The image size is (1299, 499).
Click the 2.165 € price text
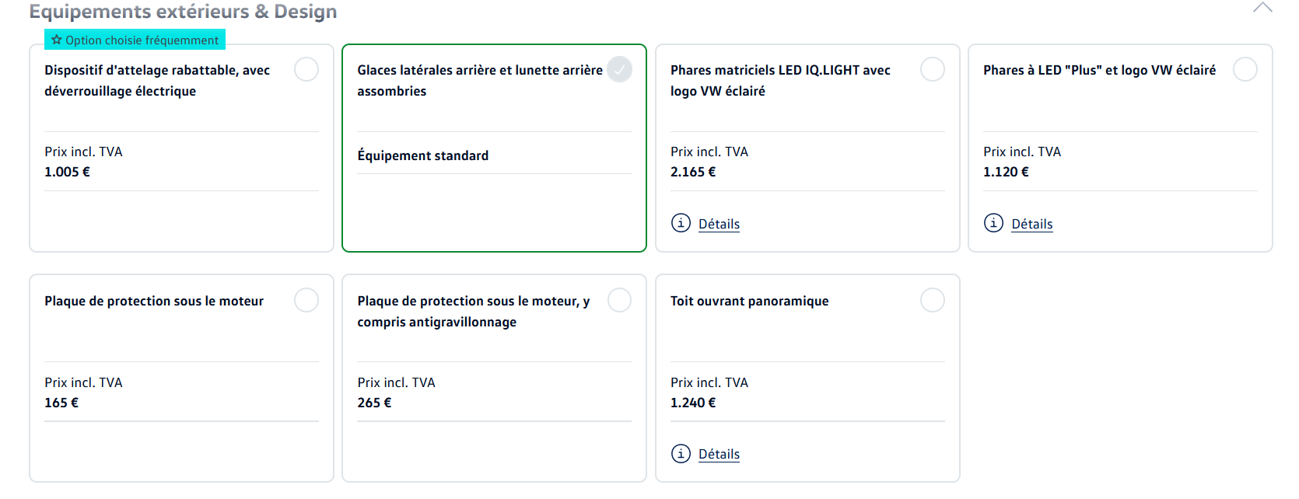pos(692,172)
